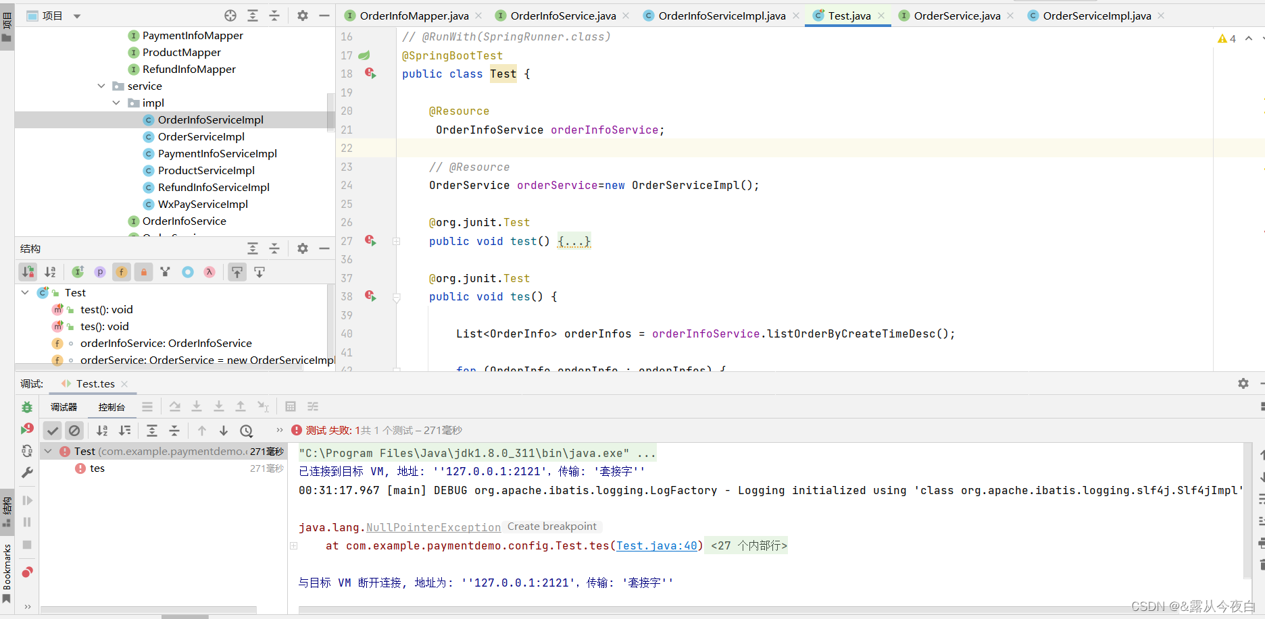Collapse the impl folder in the project tree
This screenshot has width=1265, height=619.
(x=116, y=103)
